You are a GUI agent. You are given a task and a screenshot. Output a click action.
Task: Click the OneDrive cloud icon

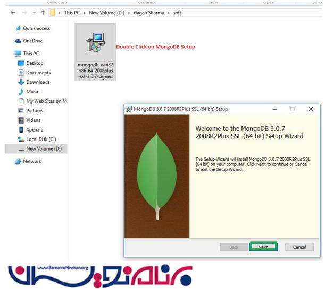(x=19, y=41)
